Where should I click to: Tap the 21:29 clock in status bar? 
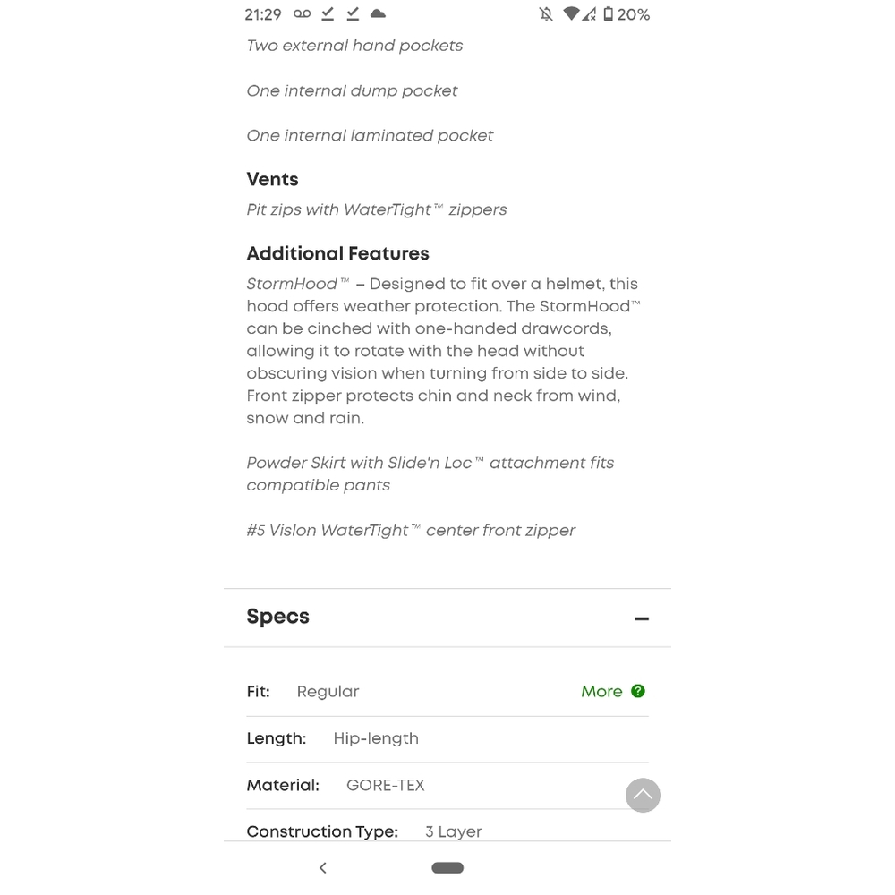tap(263, 14)
